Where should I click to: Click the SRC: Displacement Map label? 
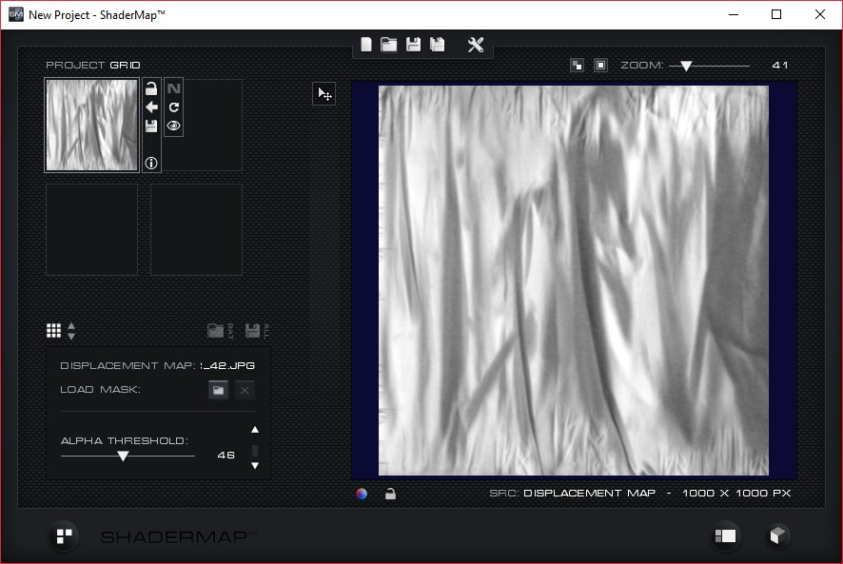pos(572,493)
